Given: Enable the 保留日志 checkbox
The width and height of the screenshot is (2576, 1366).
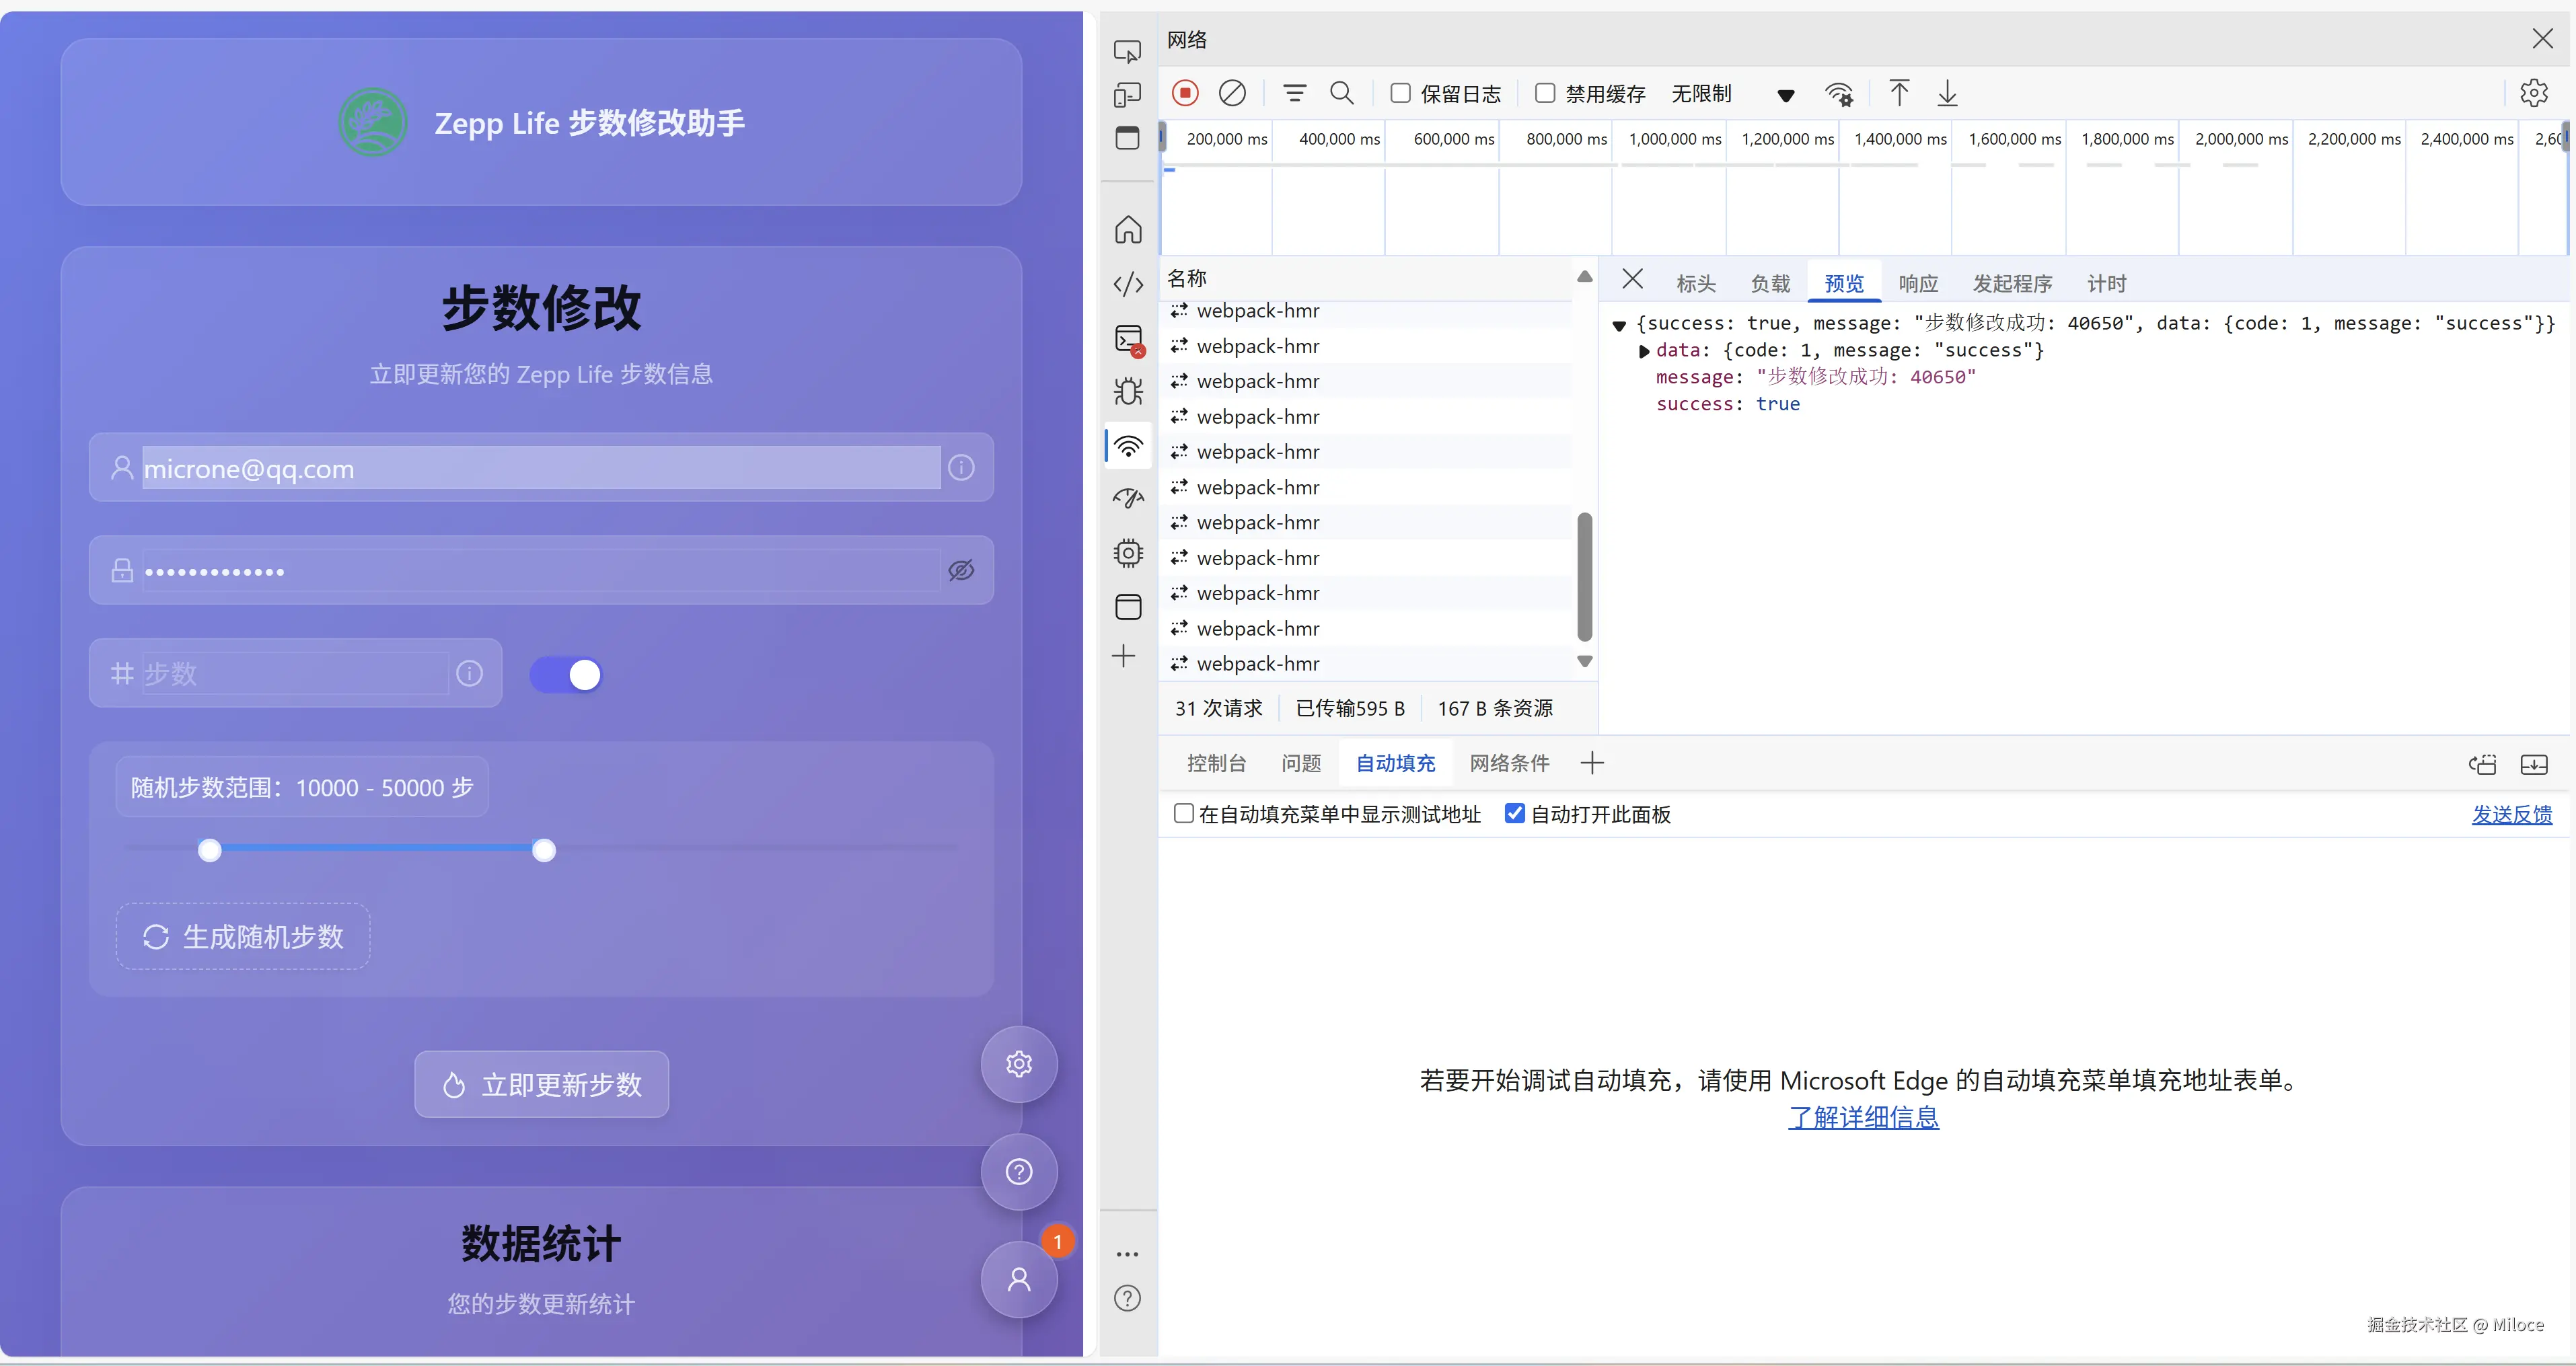Looking at the screenshot, I should [x=1400, y=93].
